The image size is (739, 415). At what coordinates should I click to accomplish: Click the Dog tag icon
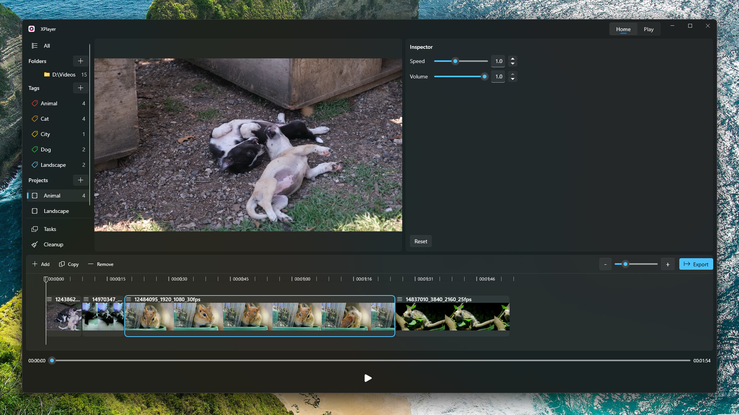tap(35, 149)
